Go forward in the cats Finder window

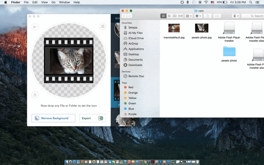coord(129,16)
